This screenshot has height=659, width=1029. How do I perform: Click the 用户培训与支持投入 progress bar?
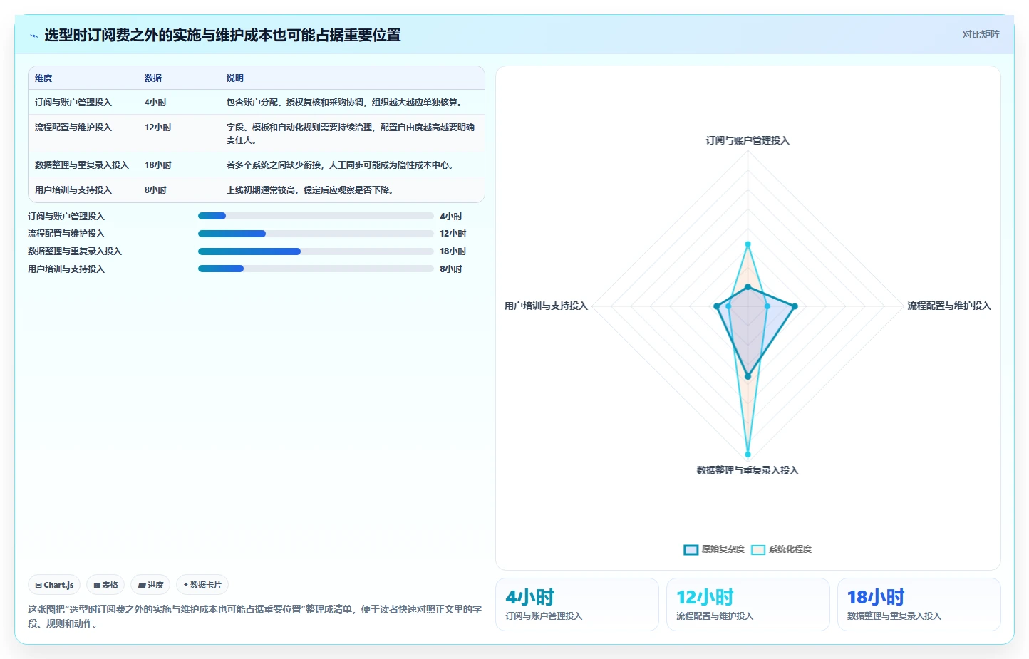click(x=316, y=269)
